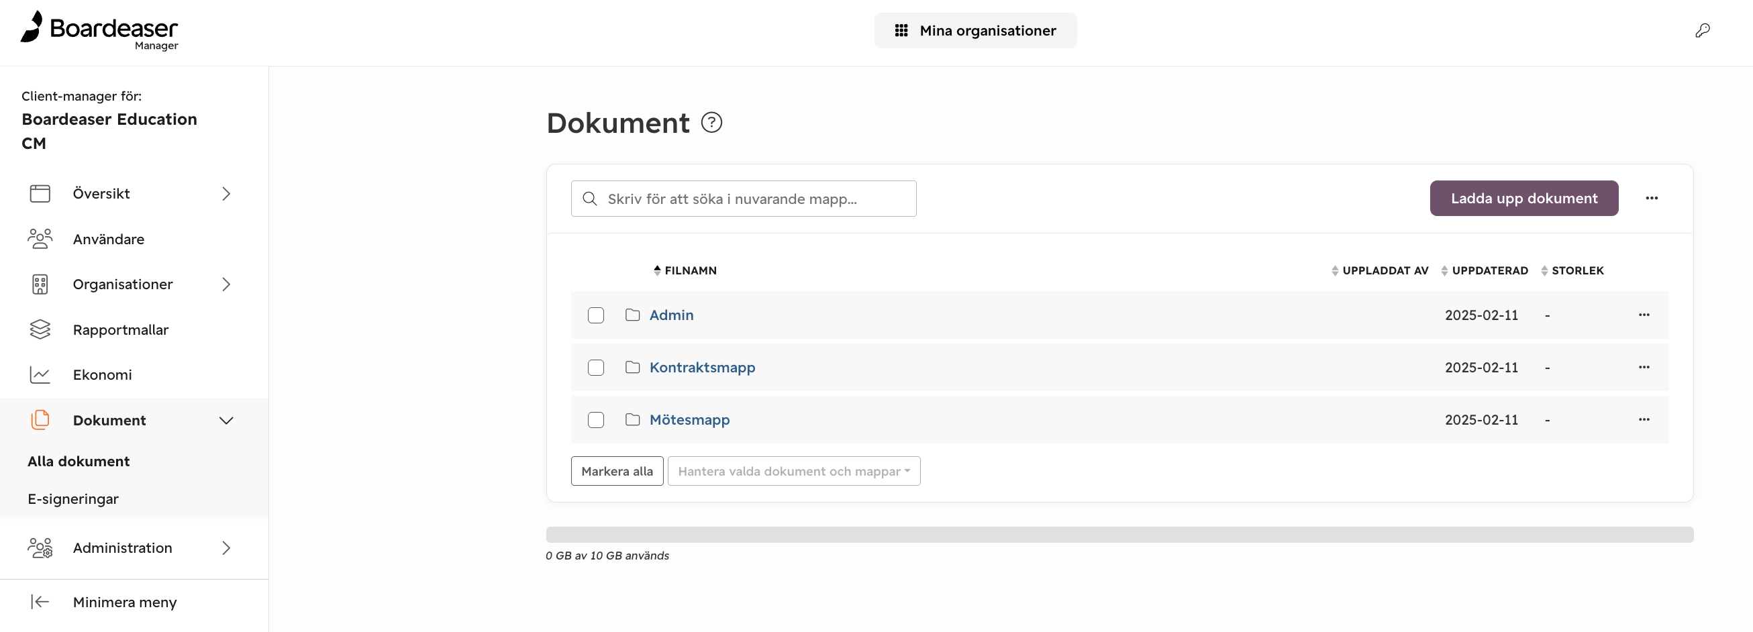This screenshot has width=1753, height=632.
Task: Select Alla dokument submenu item
Action: [79, 461]
